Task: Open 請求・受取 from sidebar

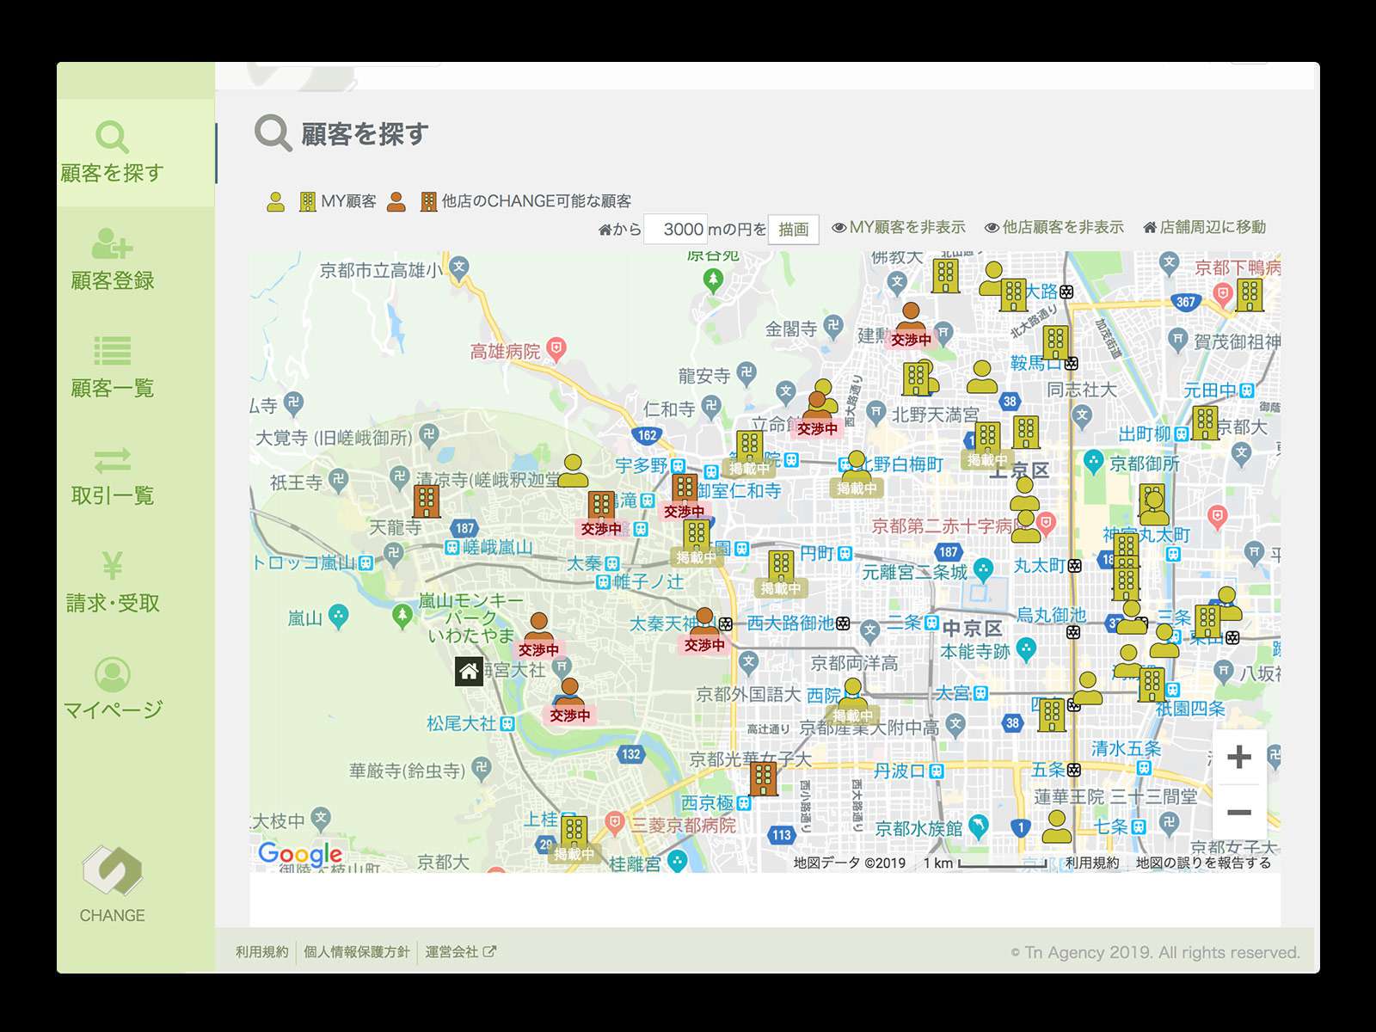Action: tap(113, 582)
